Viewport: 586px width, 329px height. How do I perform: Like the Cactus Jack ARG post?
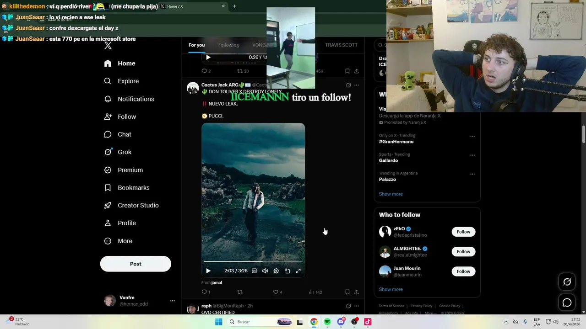coord(277,292)
